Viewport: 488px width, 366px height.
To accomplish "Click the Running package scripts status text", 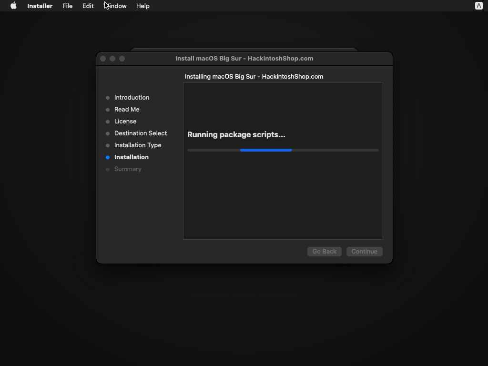I will click(x=236, y=134).
